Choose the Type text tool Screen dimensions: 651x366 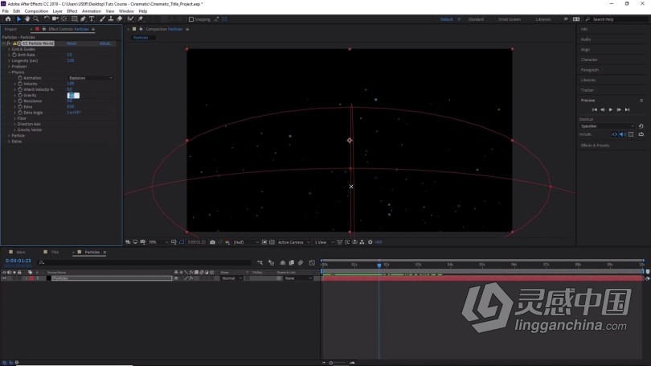pyautogui.click(x=92, y=19)
